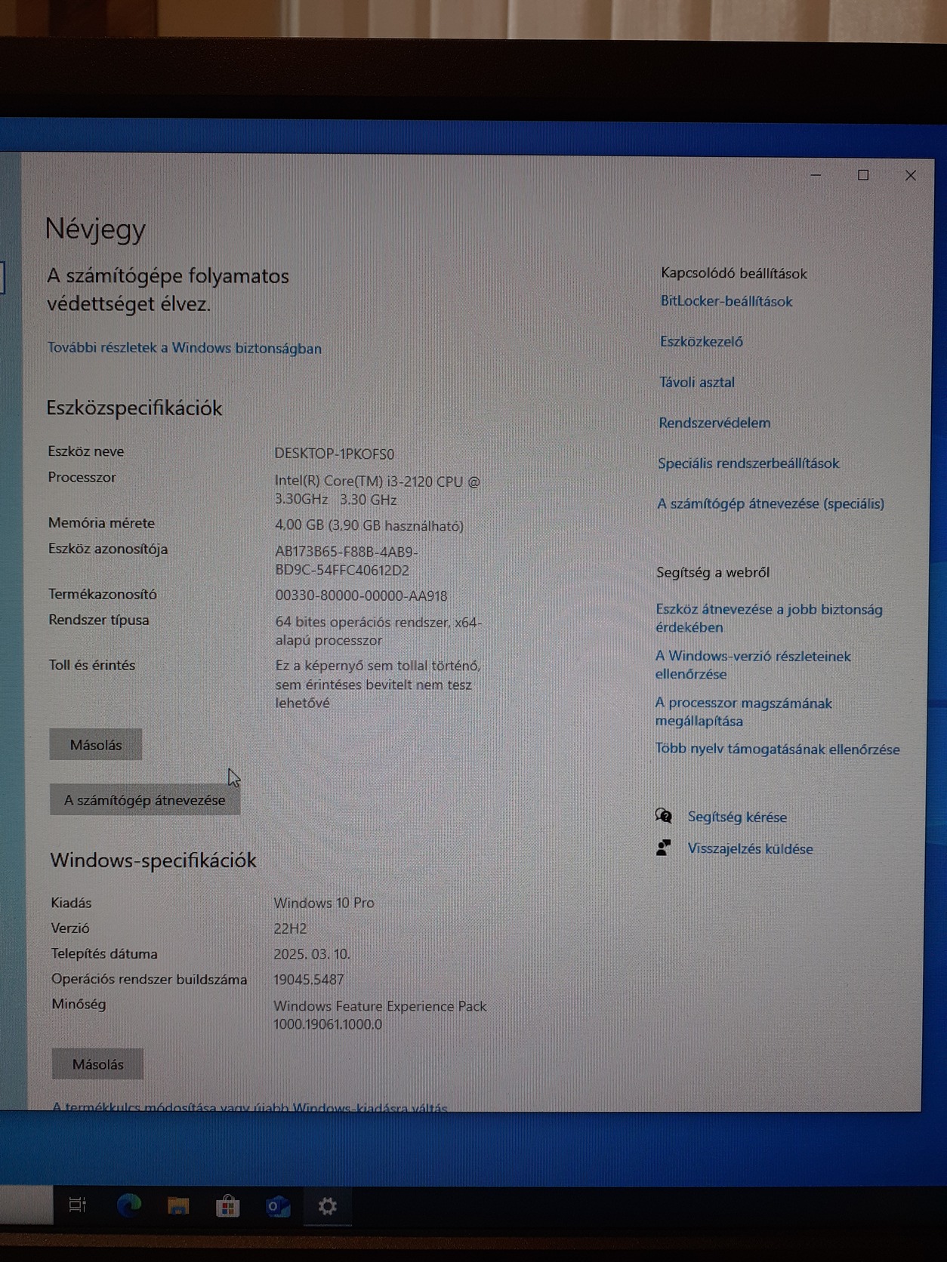Screen dimensions: 947x1262
Task: Click the Termékazonosító label
Action: (103, 594)
